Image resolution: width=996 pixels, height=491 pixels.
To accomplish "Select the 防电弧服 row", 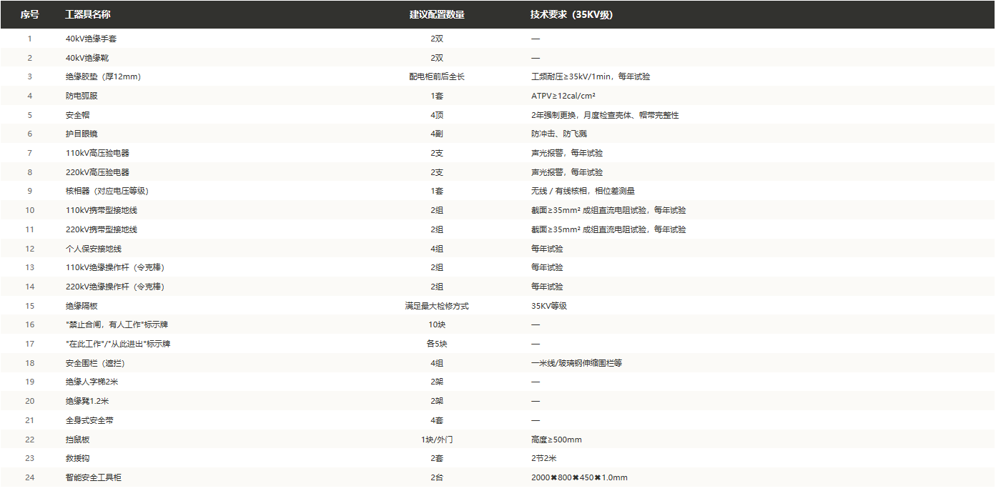I will (x=497, y=96).
